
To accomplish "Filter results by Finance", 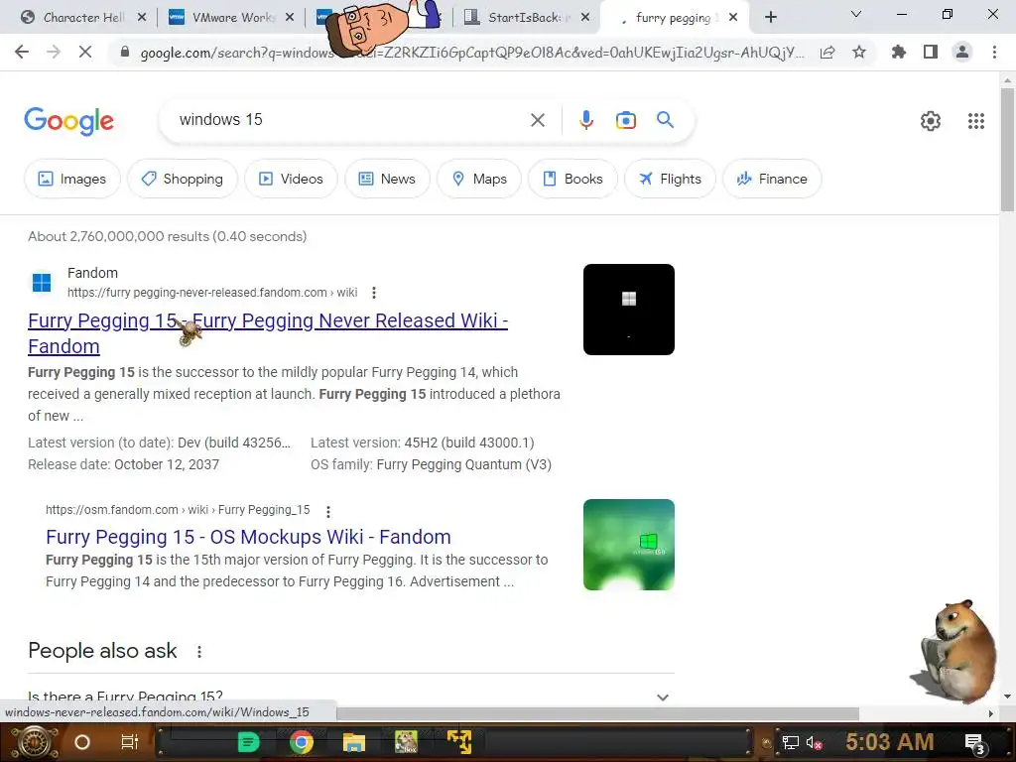I will [772, 179].
